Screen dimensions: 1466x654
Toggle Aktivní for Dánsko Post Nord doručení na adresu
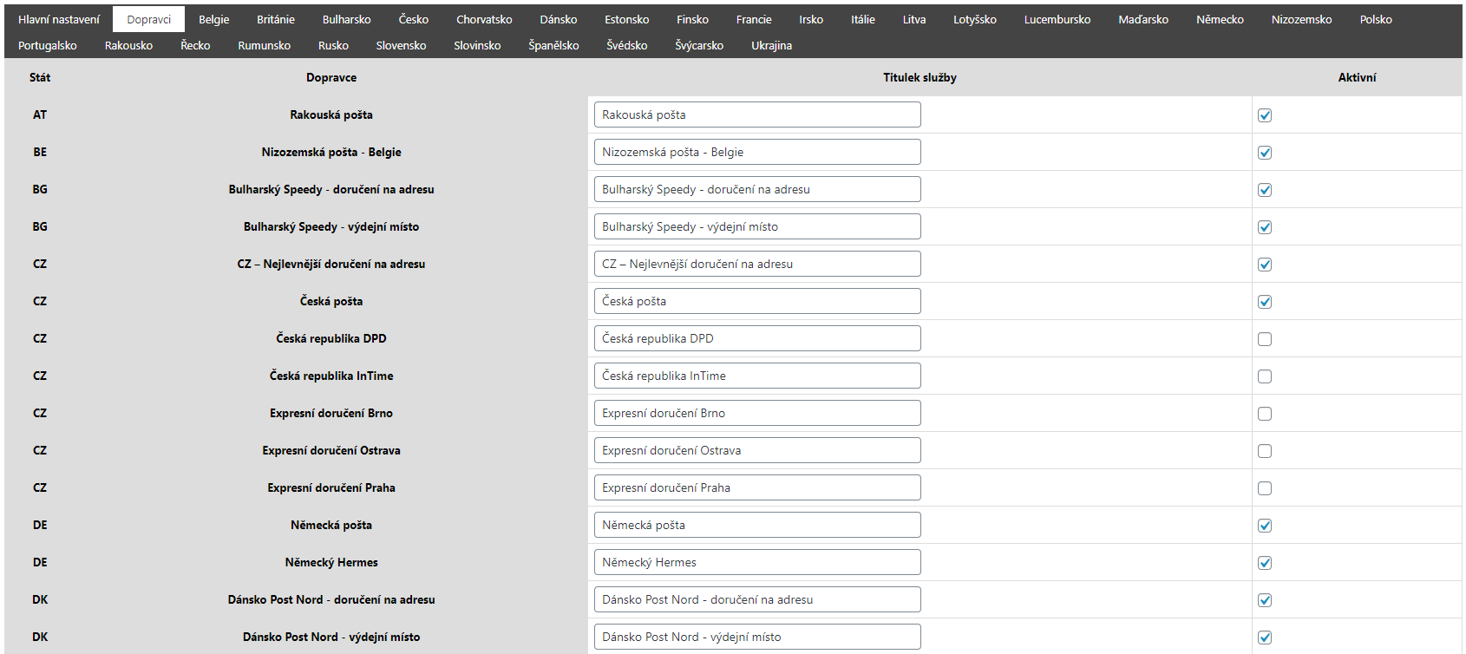point(1265,600)
